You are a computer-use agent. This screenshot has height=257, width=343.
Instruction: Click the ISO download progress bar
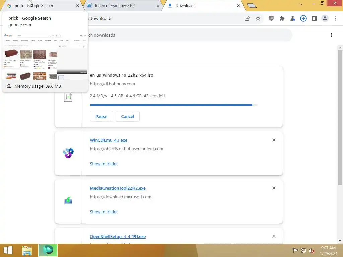[x=174, y=105]
